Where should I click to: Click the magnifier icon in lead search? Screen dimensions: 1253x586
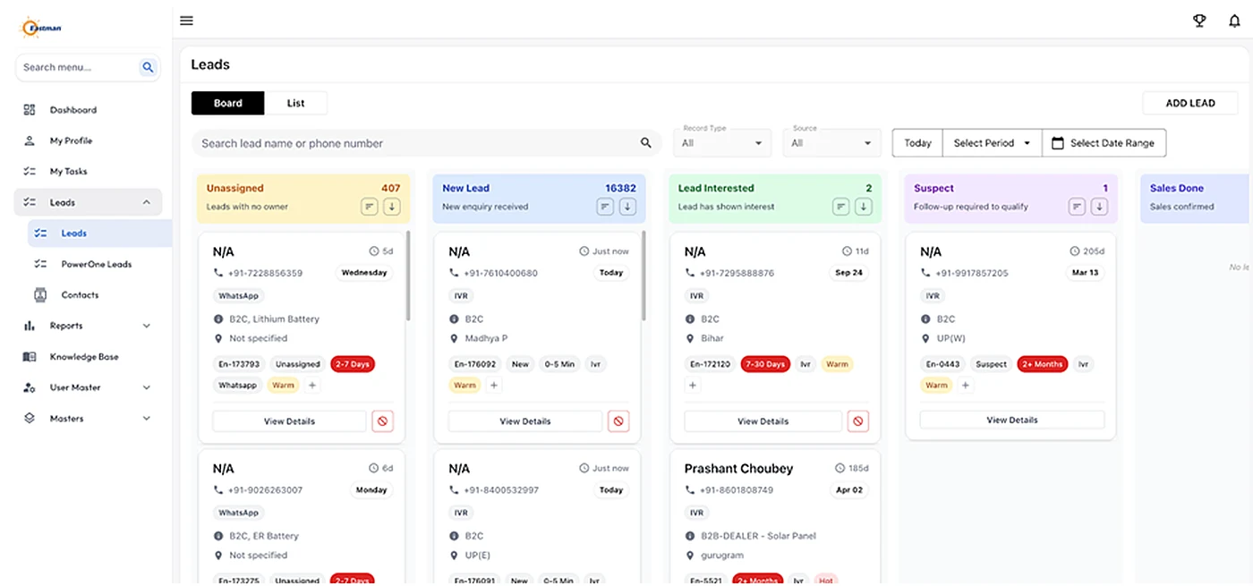point(646,143)
